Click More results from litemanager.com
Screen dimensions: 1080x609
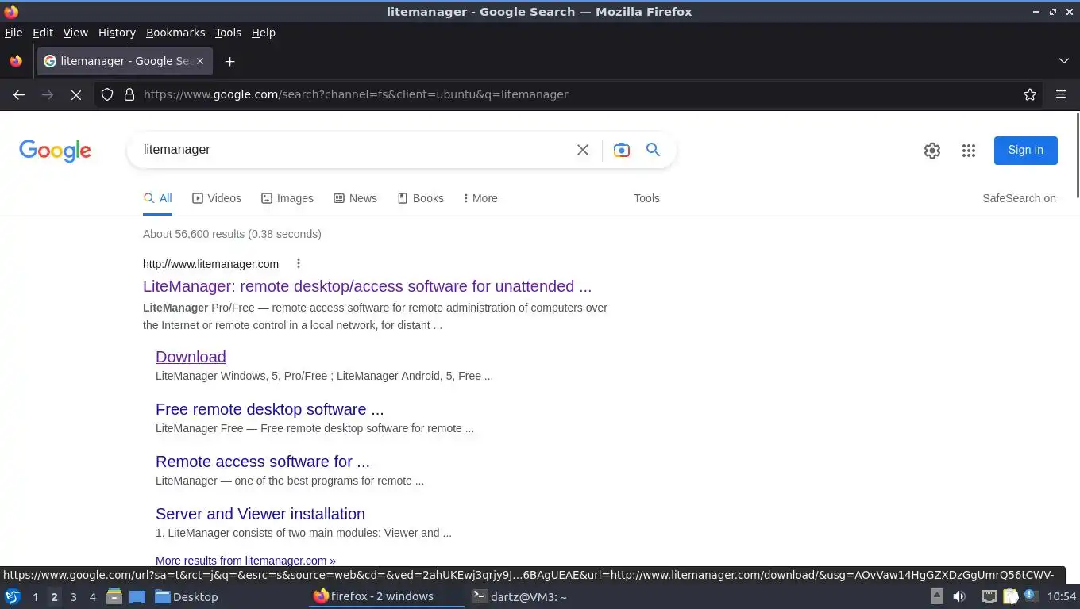[x=245, y=560]
